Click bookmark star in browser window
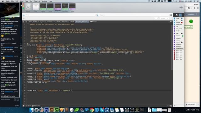The width and height of the screenshot is (201, 113). pos(191,8)
